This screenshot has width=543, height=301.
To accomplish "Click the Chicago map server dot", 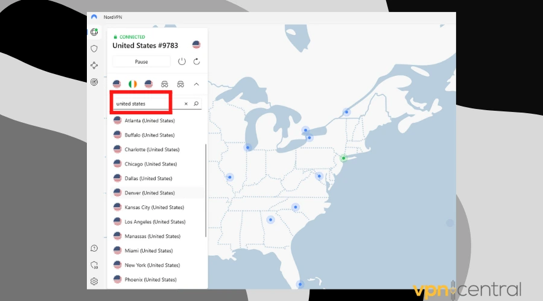I will (247, 147).
